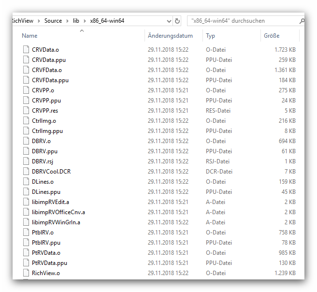Click the 694 KB size value

click(287, 141)
